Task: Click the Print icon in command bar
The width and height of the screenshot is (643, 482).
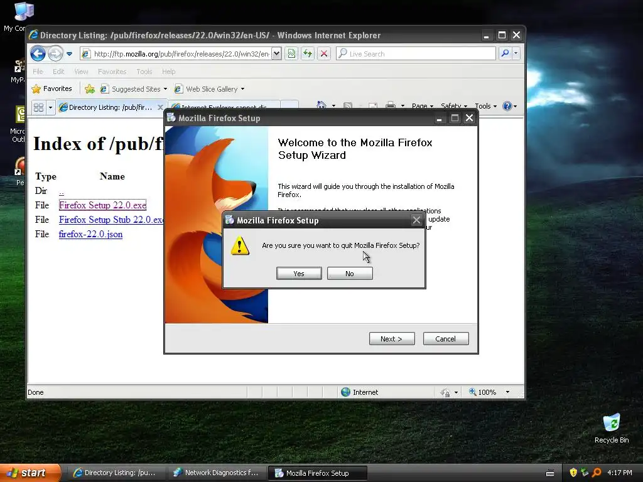Action: pos(391,105)
